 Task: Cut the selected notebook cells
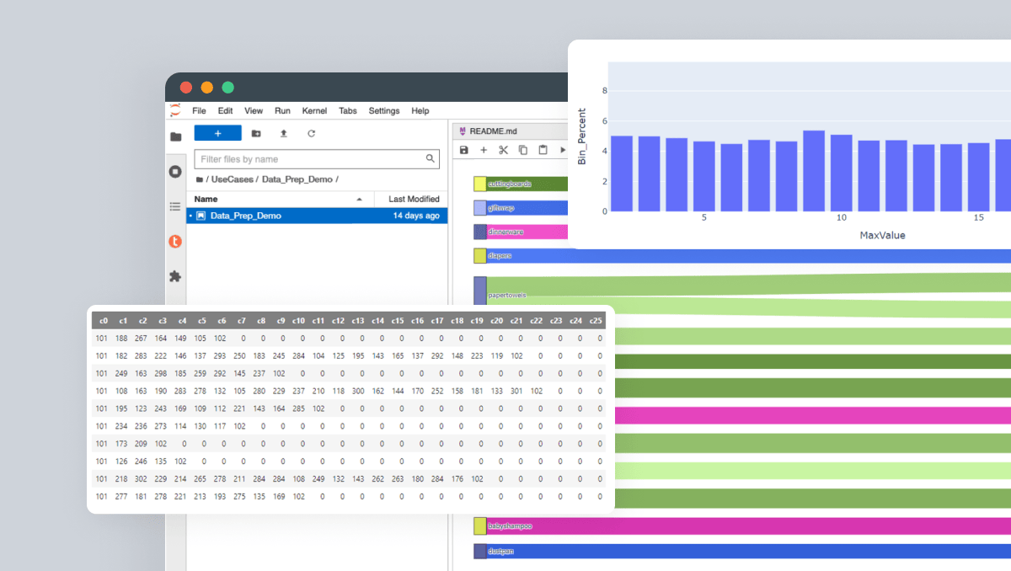tap(503, 150)
